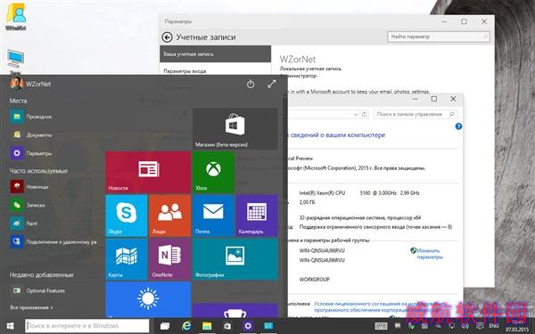
Task: Open the Календарь calendar tile
Action: click(x=257, y=216)
